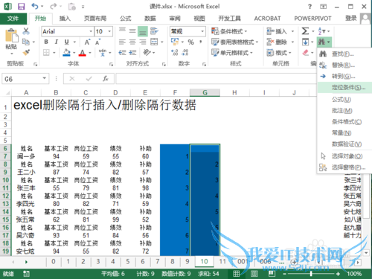
Task: Toggle Bold formatting
Action: point(46,42)
